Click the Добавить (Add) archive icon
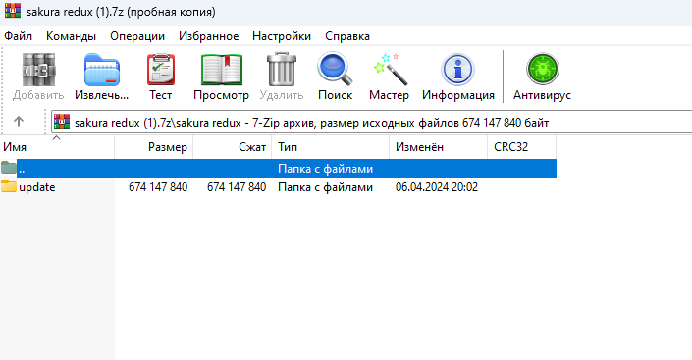692x360 pixels. pyautogui.click(x=38, y=70)
